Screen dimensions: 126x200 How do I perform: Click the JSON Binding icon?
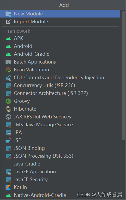click(9, 148)
